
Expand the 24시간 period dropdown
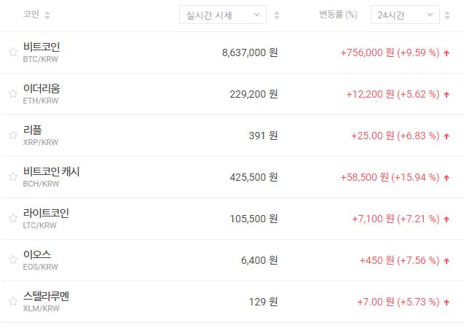point(404,15)
